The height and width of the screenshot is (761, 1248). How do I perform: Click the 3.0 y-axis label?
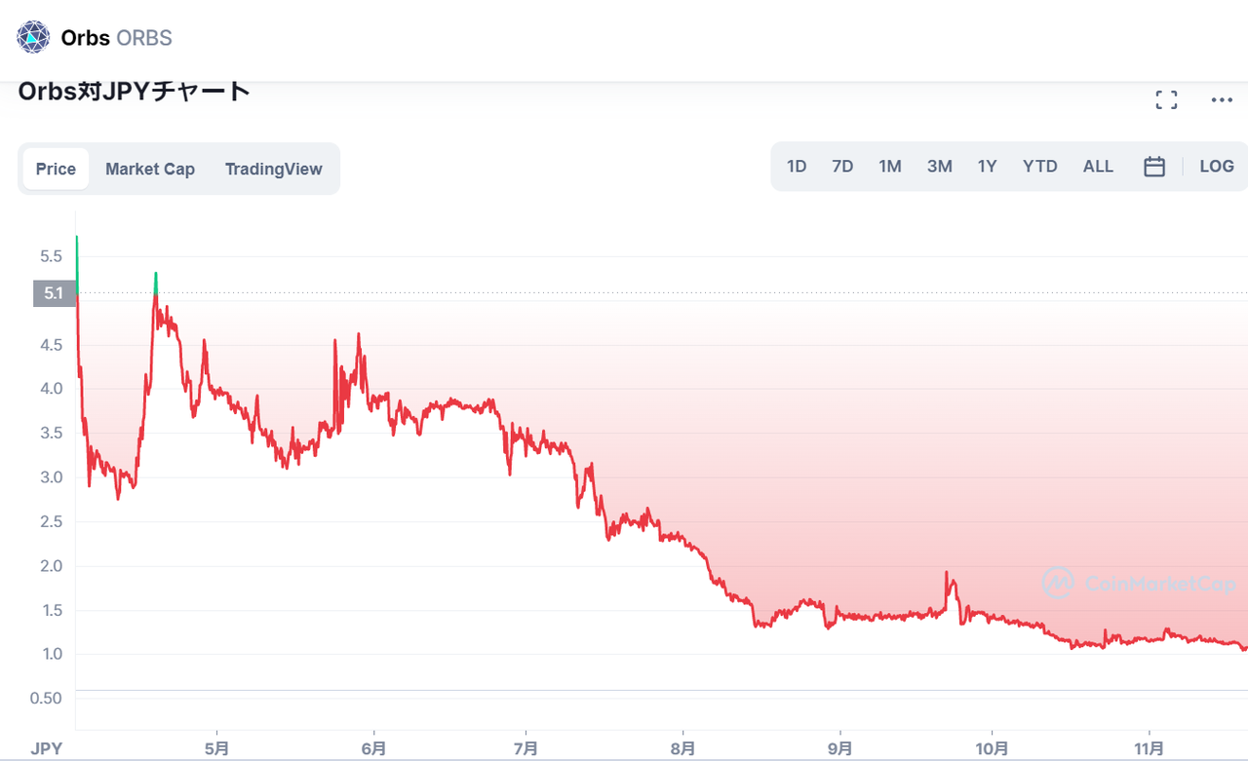click(52, 477)
